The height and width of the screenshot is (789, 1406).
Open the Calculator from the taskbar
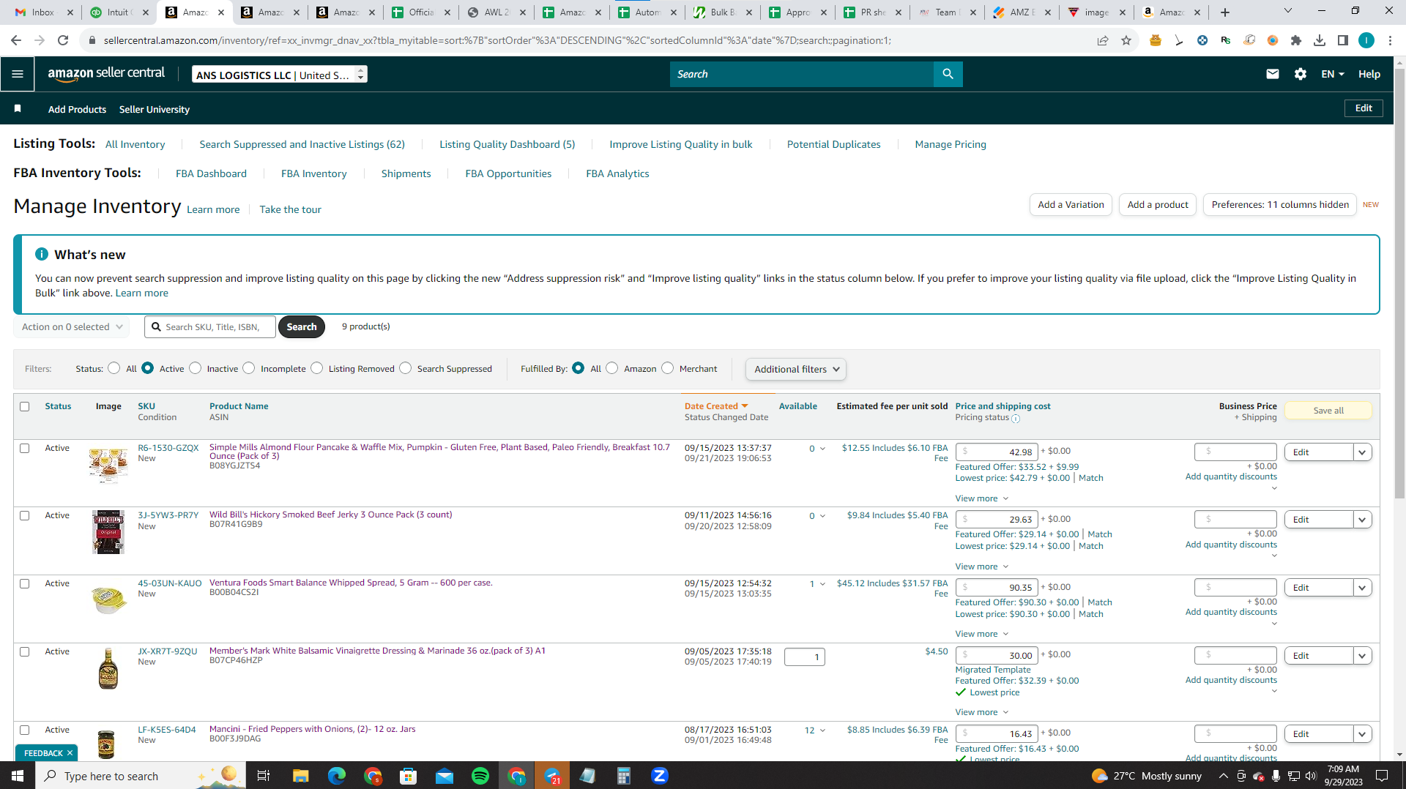[x=624, y=776]
